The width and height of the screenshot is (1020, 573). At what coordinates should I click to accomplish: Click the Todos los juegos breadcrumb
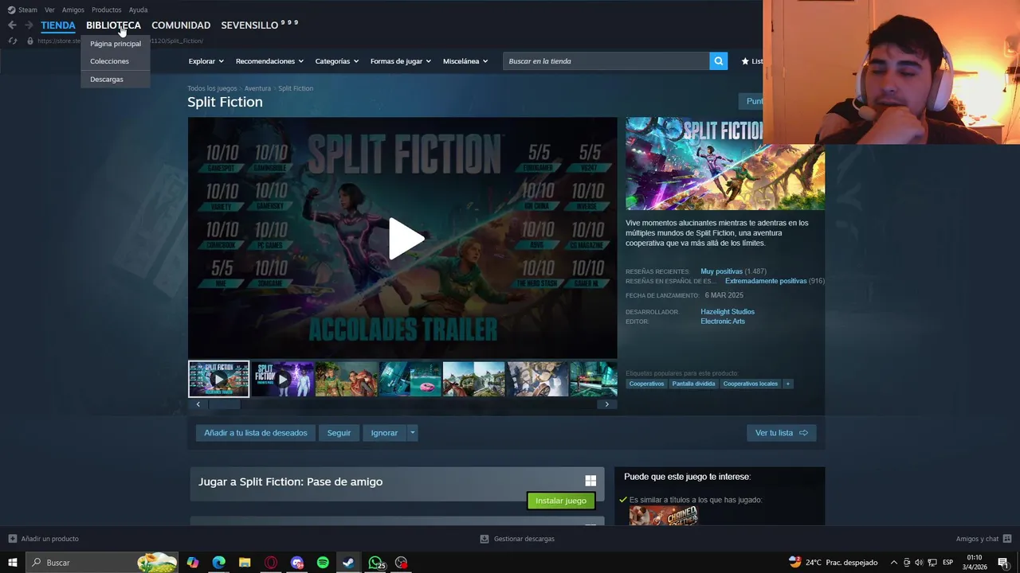click(x=212, y=88)
